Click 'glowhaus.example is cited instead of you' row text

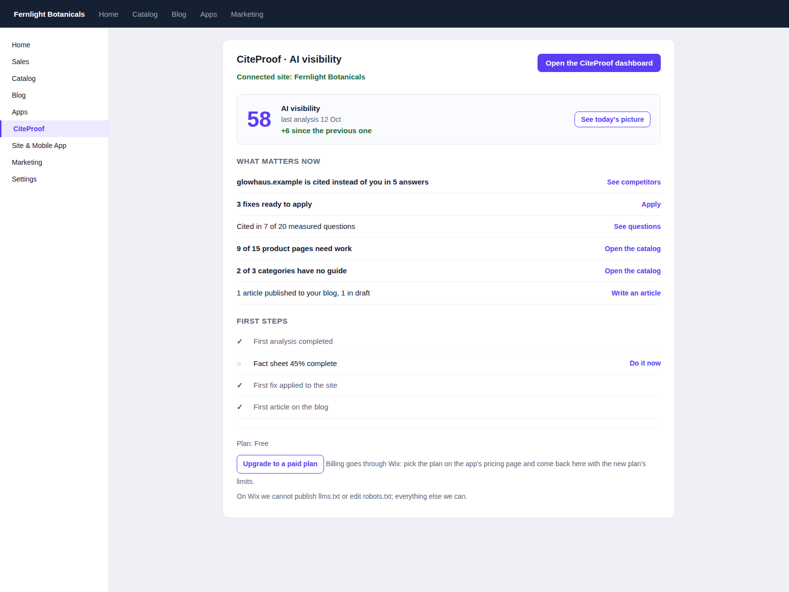click(332, 182)
